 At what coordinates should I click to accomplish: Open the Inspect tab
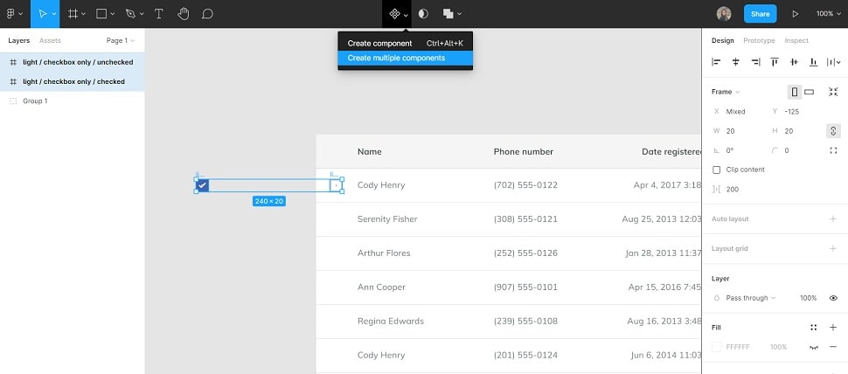[796, 40]
